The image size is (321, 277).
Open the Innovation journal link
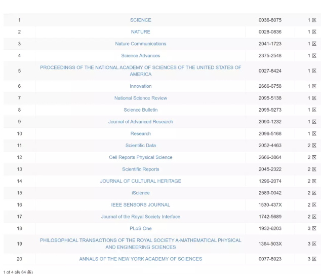[x=141, y=86]
